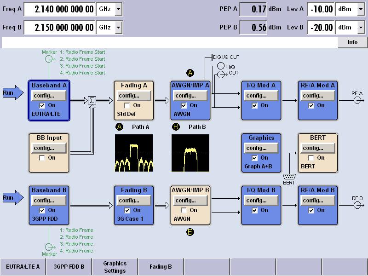
Task: Expand the Freq B GHz unit dropdown
Action: 118,28
